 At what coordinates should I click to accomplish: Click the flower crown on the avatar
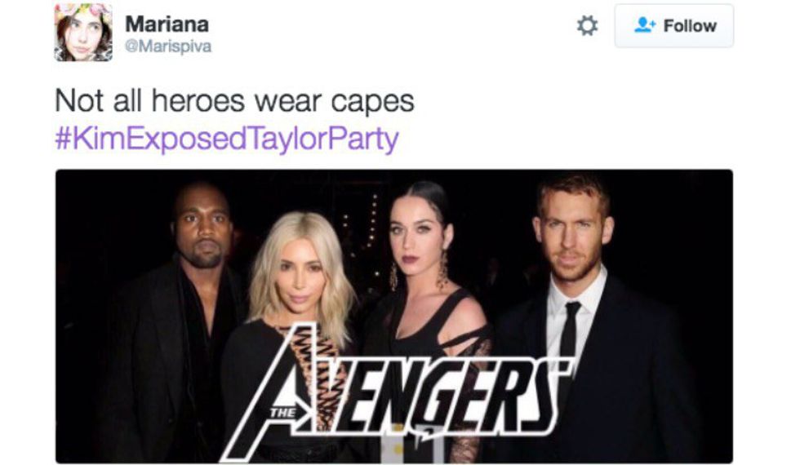coord(84,10)
